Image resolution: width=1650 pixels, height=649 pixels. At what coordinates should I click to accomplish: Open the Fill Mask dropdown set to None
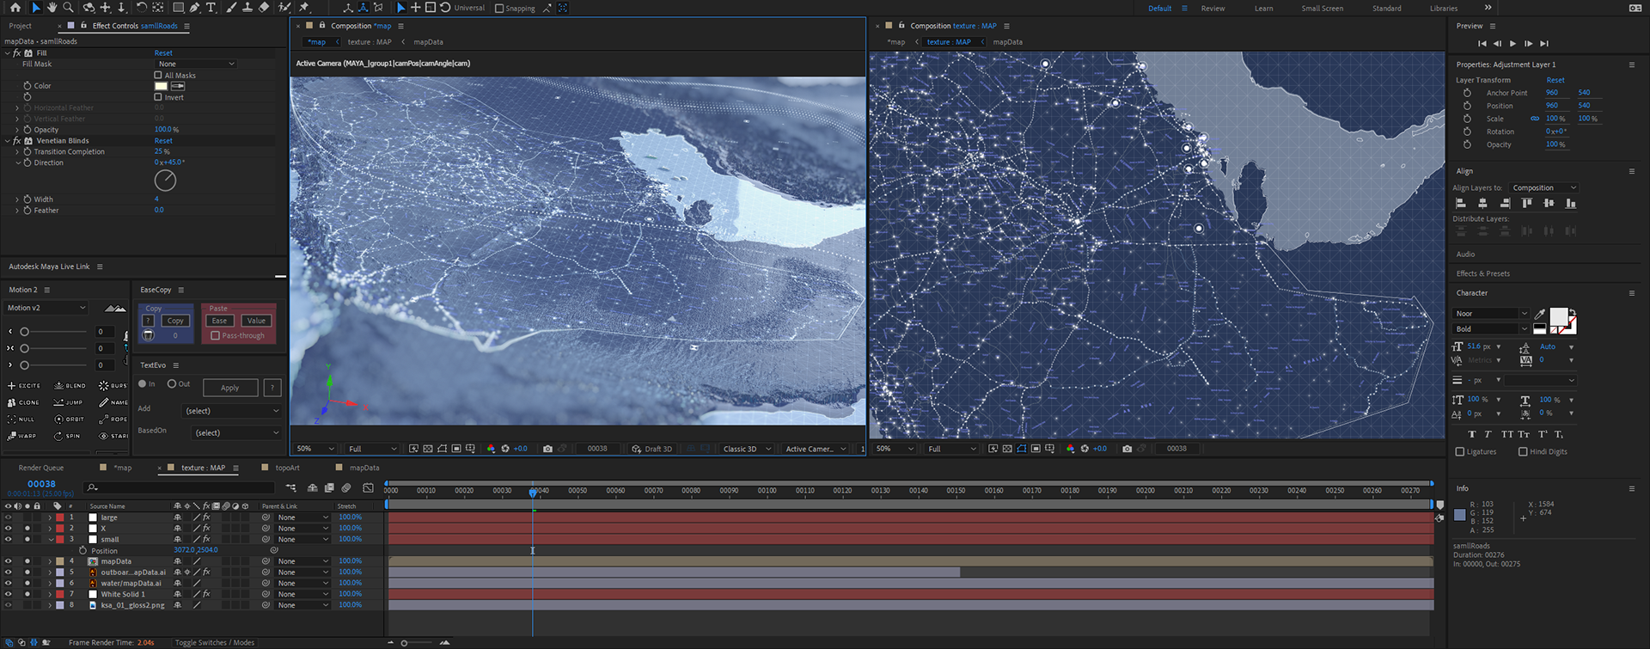pyautogui.click(x=196, y=64)
